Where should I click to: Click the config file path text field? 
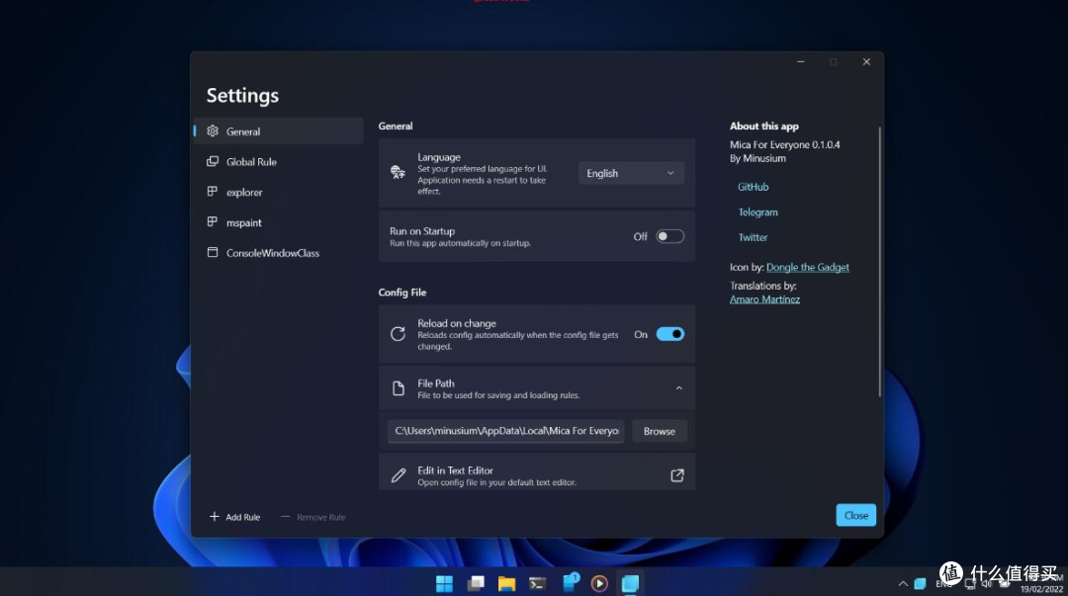tap(506, 431)
